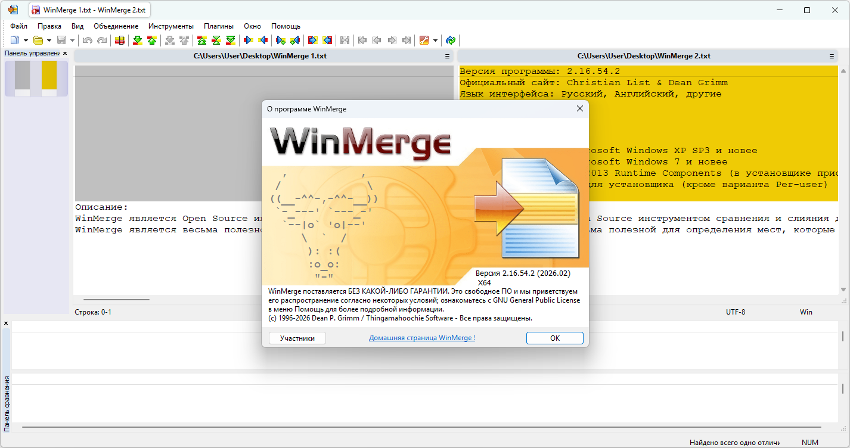
Task: Click the Last Difference toolbar icon
Action: coord(231,41)
